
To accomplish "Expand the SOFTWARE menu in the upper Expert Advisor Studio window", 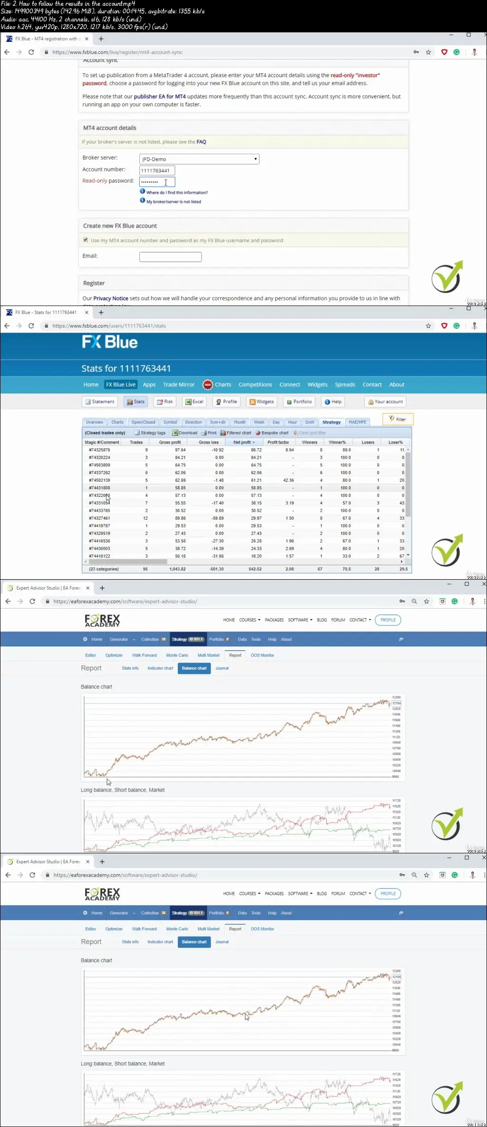I will pos(300,620).
